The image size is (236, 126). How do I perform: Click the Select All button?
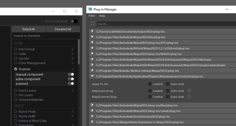pyautogui.click(x=29, y=29)
